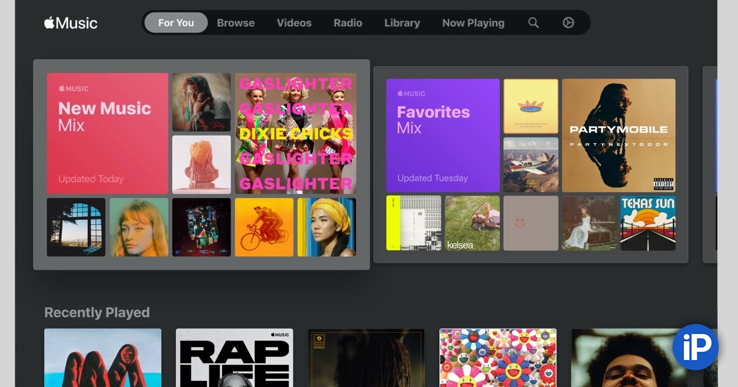Select the For You tab
Screen dimensions: 738x387
[176, 23]
